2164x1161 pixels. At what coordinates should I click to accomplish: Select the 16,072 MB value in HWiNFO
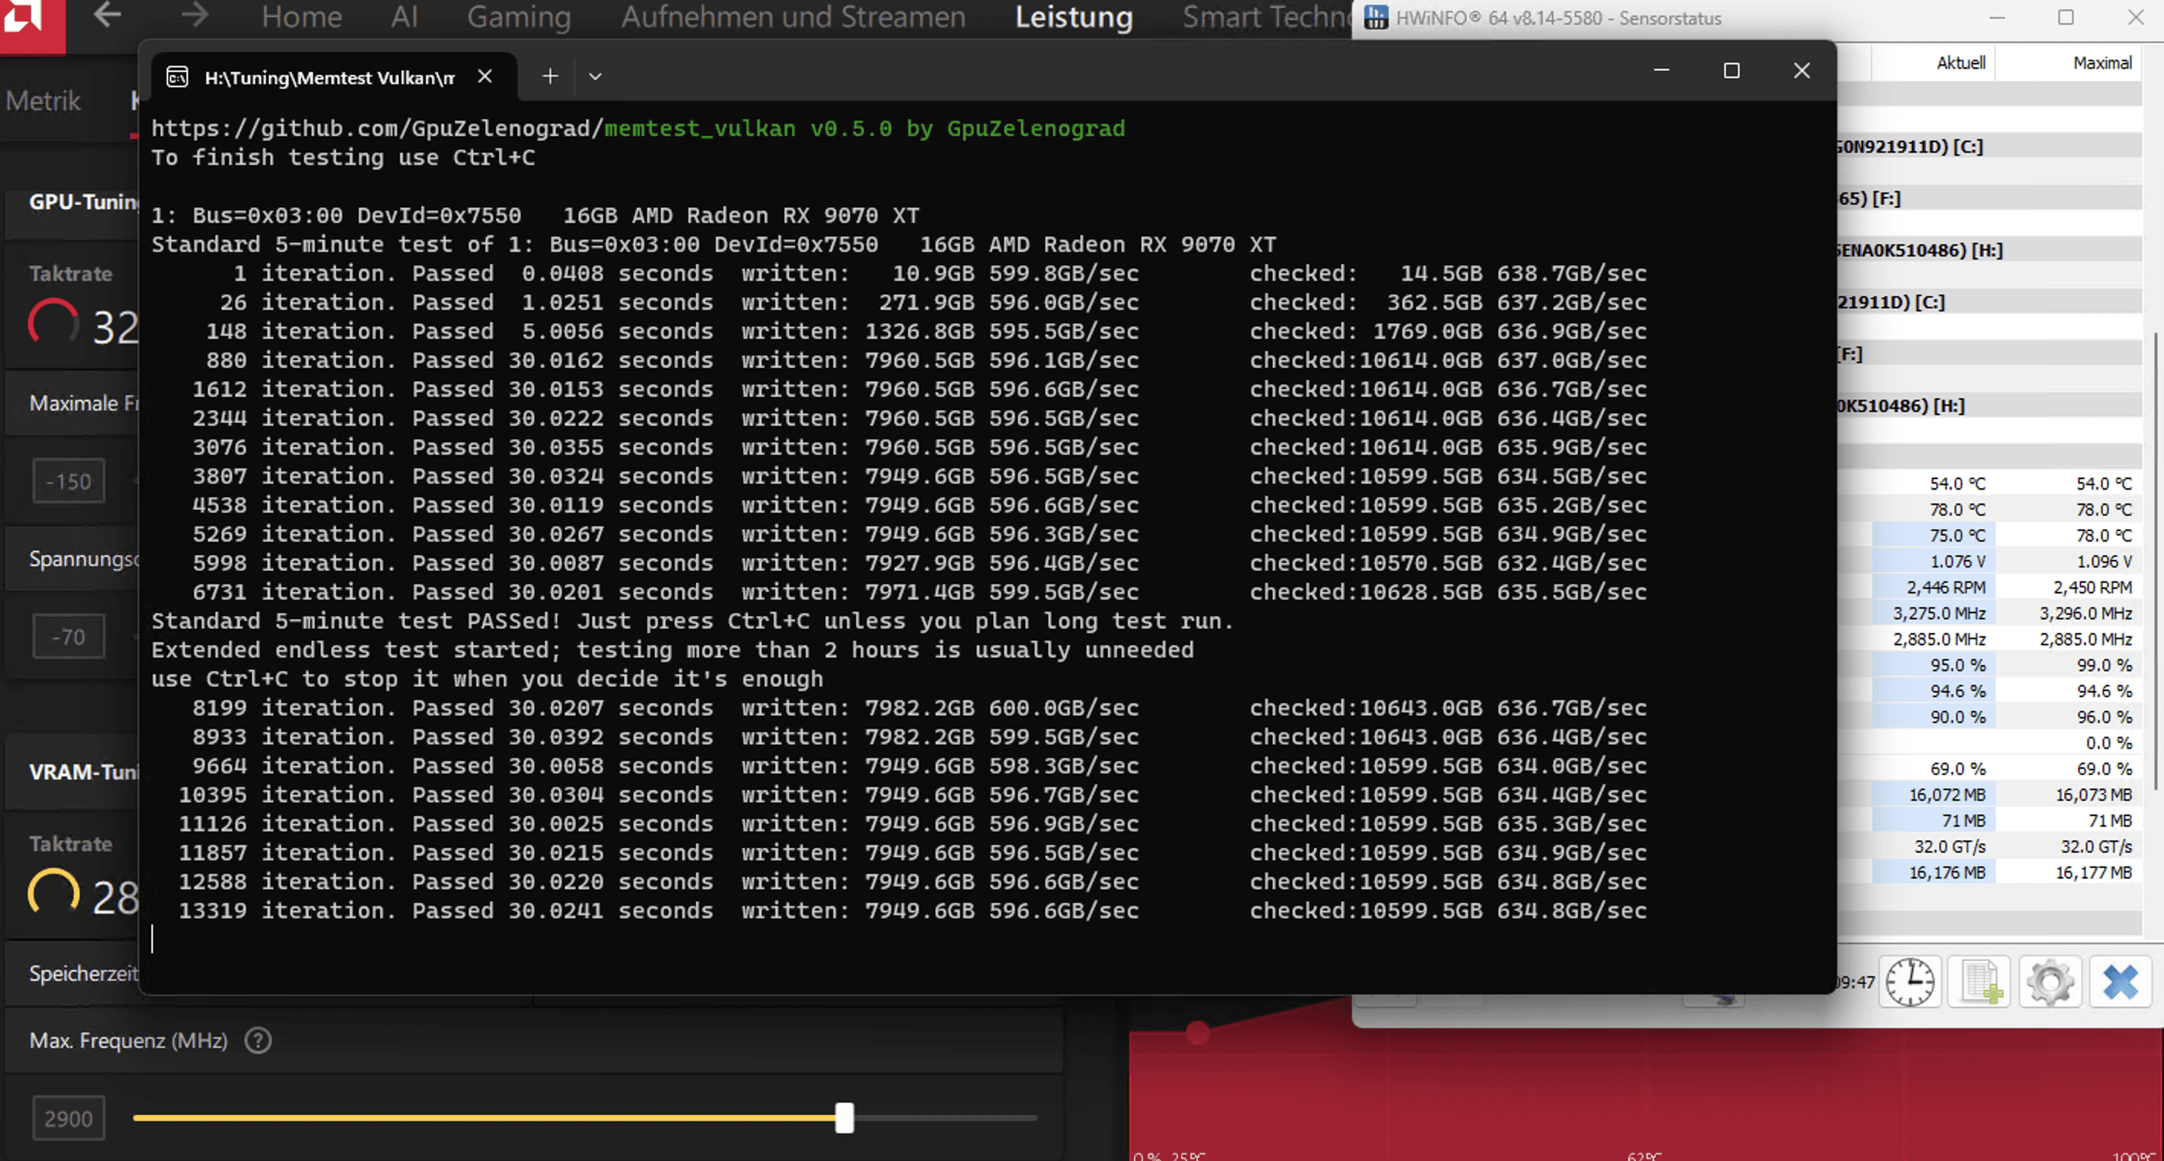click(x=1947, y=795)
